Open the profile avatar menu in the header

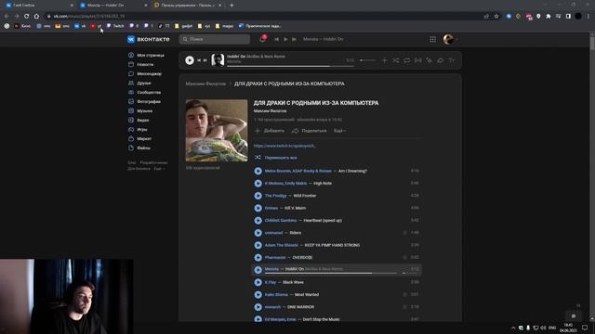(450, 39)
